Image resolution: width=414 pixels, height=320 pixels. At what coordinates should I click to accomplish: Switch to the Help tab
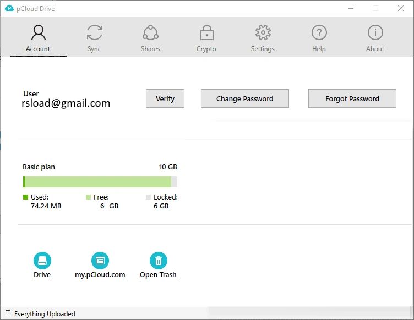pyautogui.click(x=319, y=38)
